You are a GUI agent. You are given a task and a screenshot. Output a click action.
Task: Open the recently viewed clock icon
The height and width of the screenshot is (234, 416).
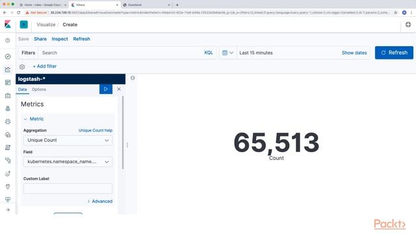tap(8, 40)
